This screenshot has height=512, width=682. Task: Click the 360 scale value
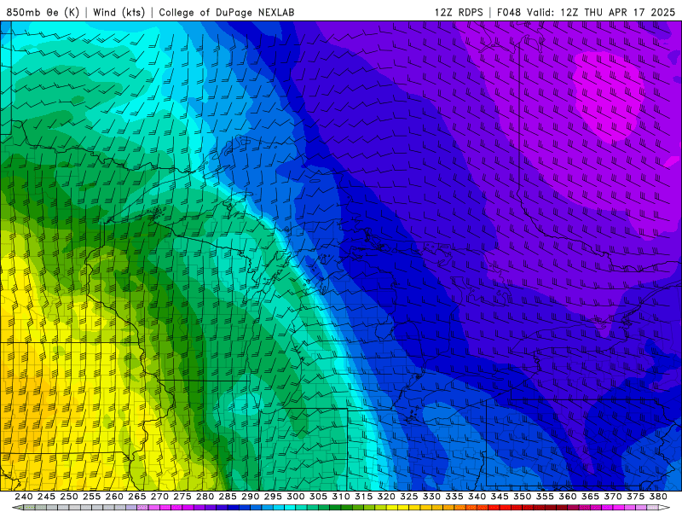tap(568, 497)
